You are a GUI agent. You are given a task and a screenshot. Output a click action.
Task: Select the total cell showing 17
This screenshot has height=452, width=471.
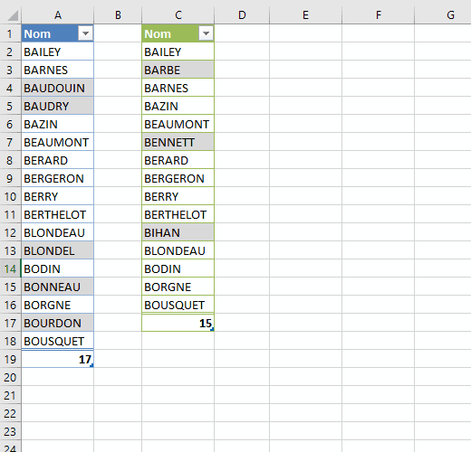(58, 359)
